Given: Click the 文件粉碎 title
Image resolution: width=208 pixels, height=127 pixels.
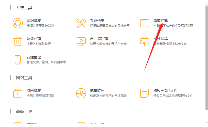Looking at the screenshot, I should tap(161, 39).
